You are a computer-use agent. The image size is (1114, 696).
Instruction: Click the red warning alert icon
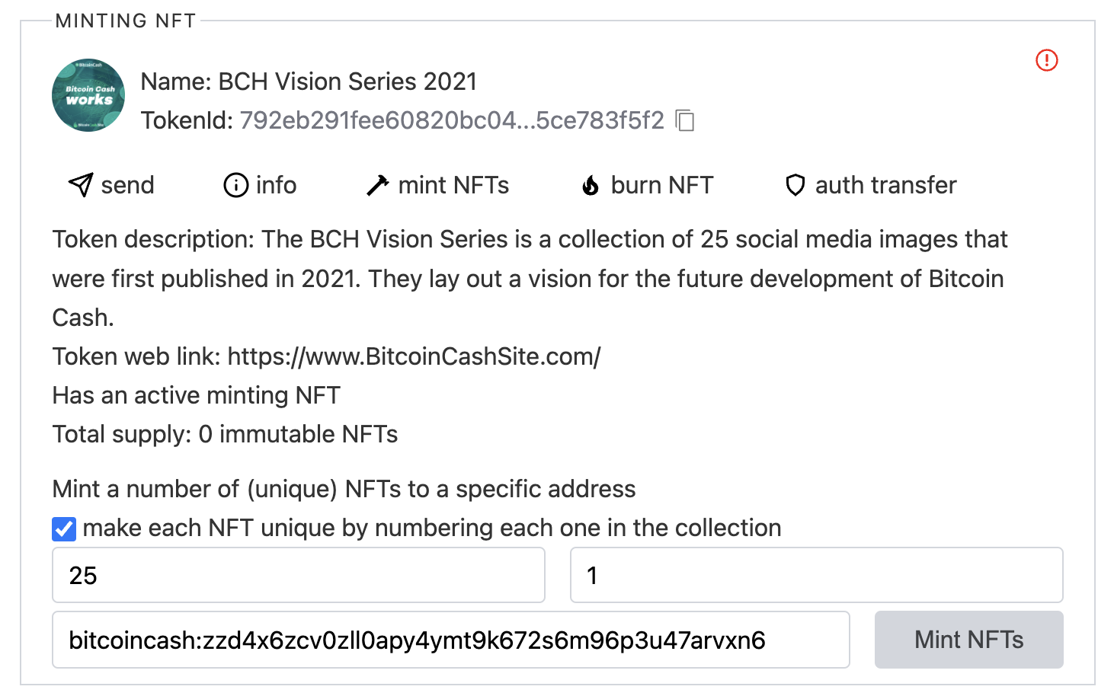tap(1047, 60)
